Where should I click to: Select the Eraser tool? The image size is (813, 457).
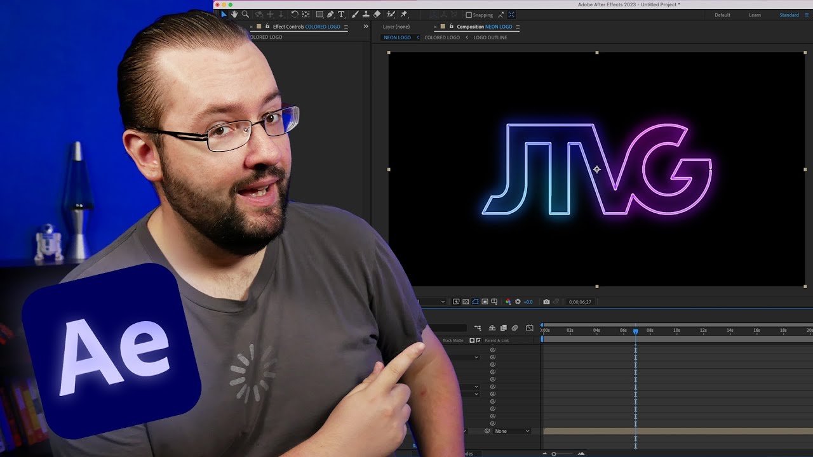[x=377, y=14]
